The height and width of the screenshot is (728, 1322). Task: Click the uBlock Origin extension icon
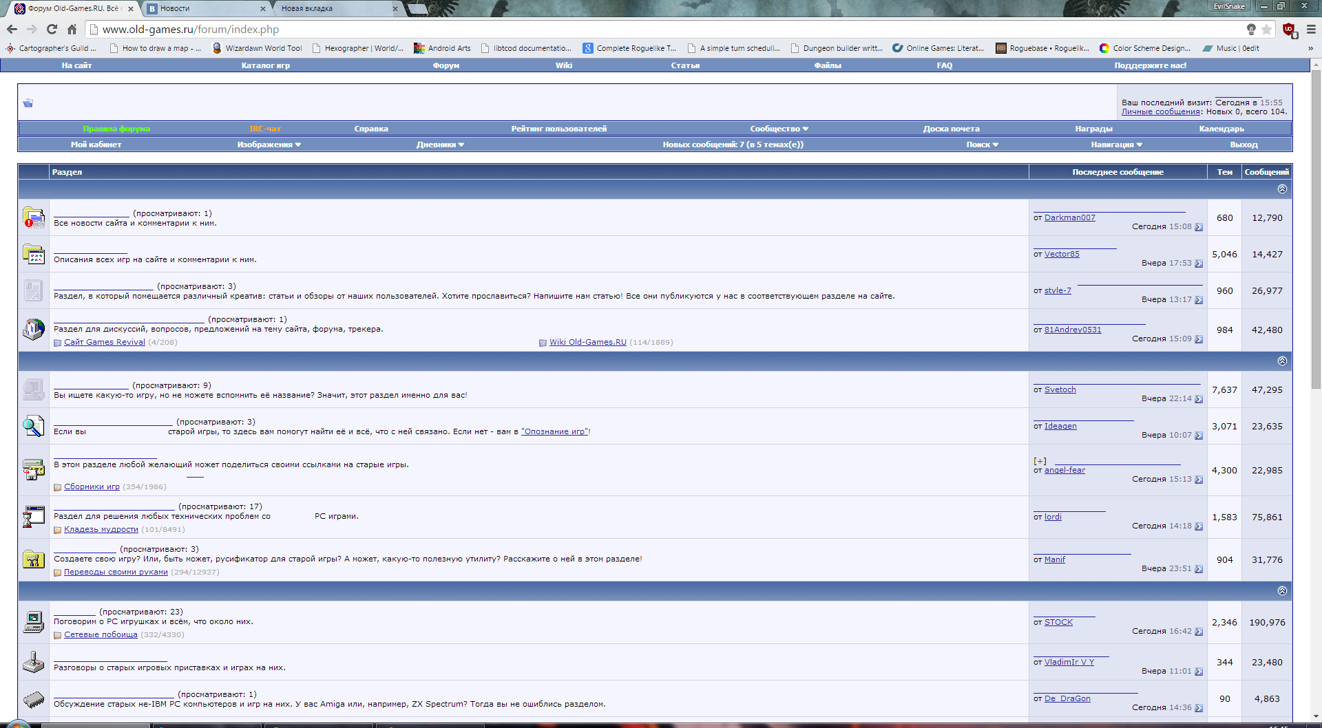(1287, 30)
